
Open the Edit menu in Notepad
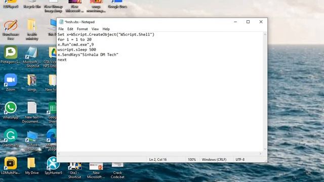(x=70, y=29)
